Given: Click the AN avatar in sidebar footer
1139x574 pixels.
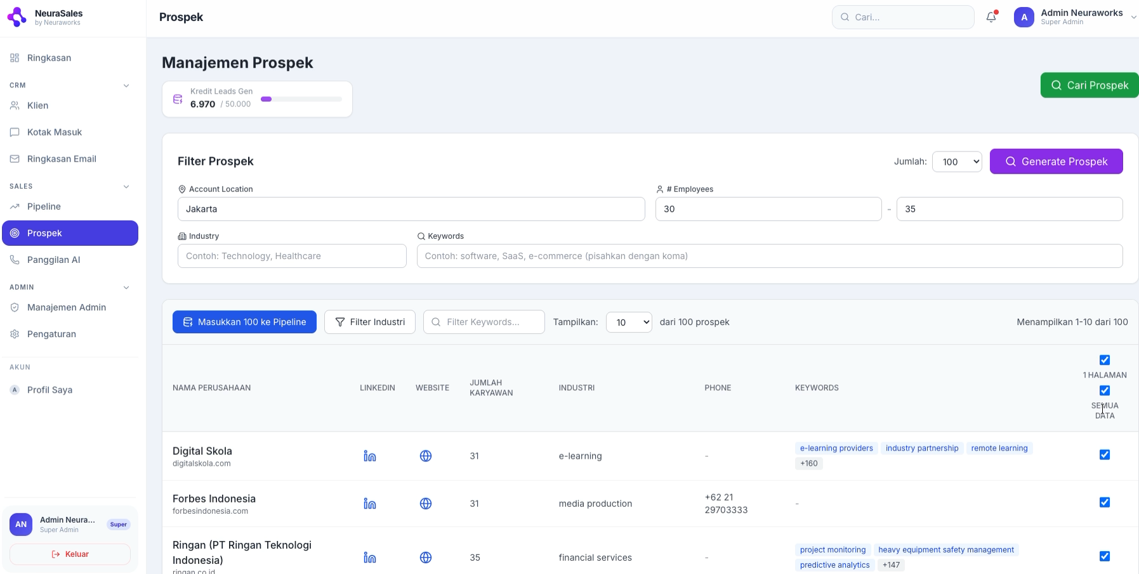Looking at the screenshot, I should [21, 525].
